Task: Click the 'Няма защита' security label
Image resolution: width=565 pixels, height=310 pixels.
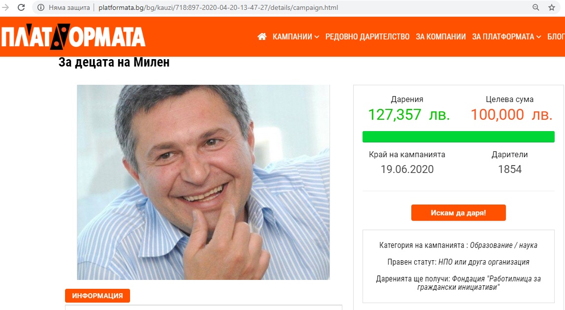Action: point(69,7)
